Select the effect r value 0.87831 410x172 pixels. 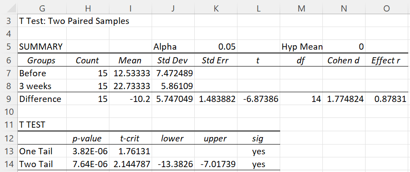386,99
